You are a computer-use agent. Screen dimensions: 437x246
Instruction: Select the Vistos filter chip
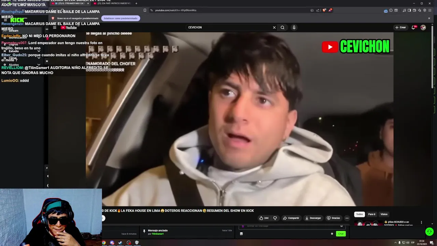pyautogui.click(x=384, y=214)
